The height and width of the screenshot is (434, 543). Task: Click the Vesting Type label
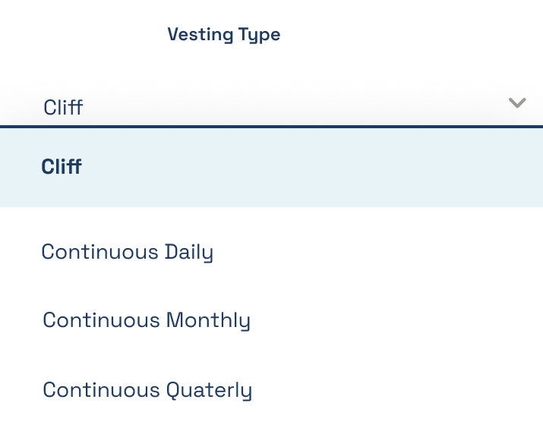coord(224,35)
